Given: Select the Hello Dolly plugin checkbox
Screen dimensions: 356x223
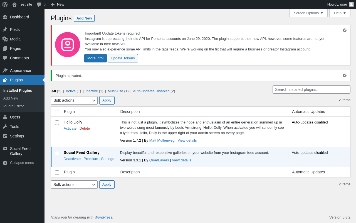Looking at the screenshot, I should [57, 123].
